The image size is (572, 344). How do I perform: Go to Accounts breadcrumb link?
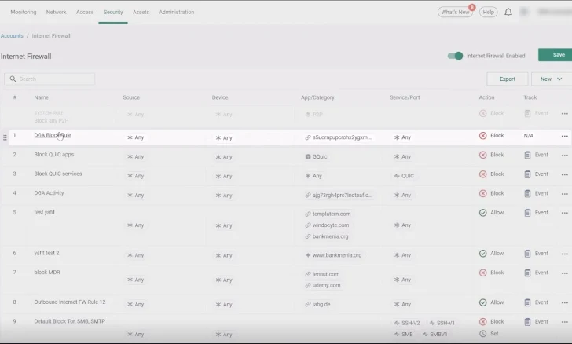[12, 36]
